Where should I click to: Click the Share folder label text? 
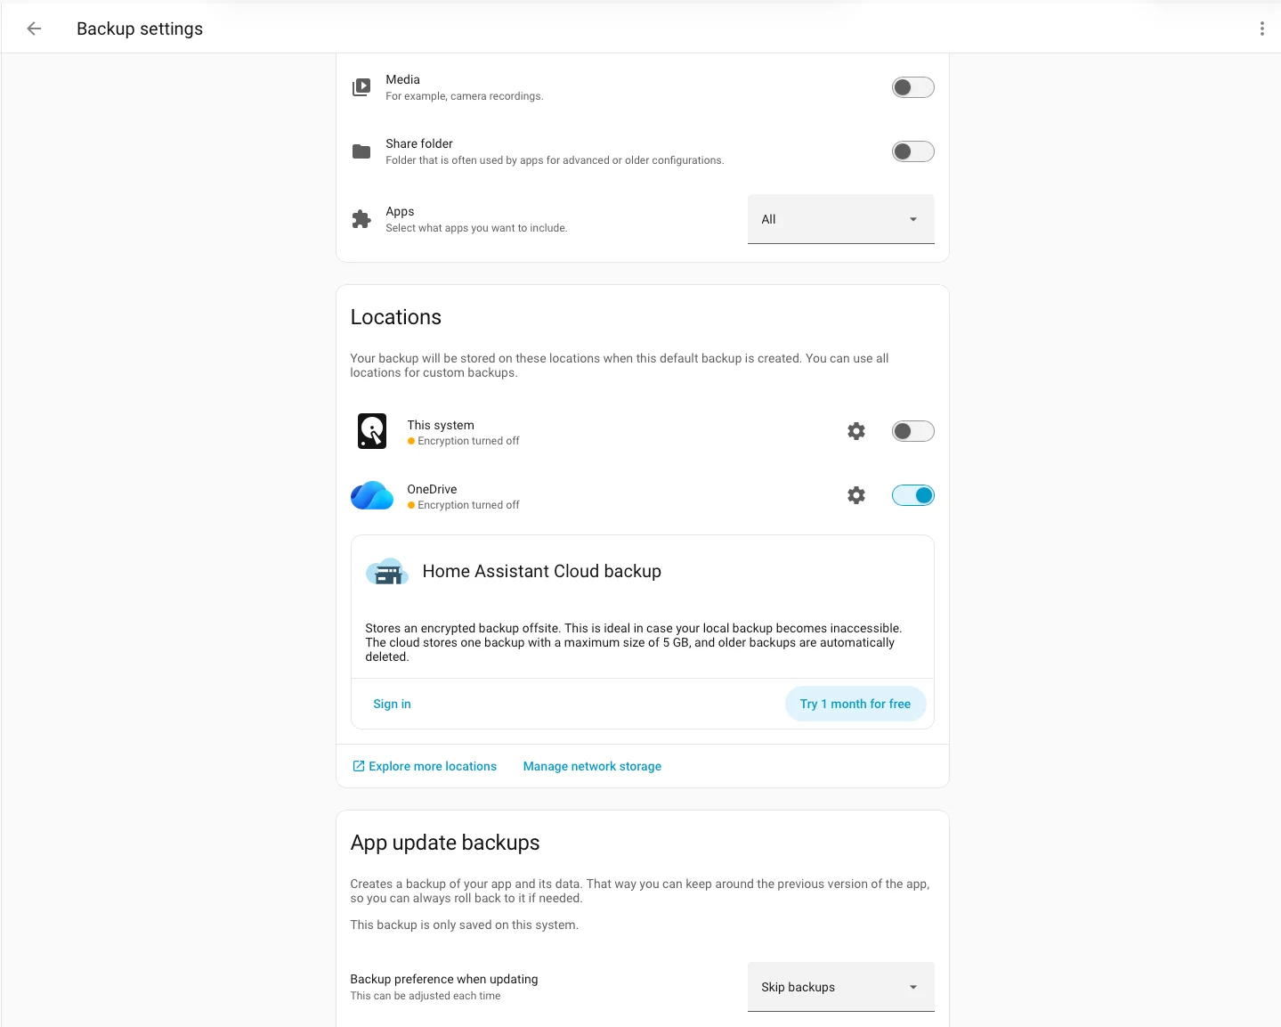click(x=419, y=143)
